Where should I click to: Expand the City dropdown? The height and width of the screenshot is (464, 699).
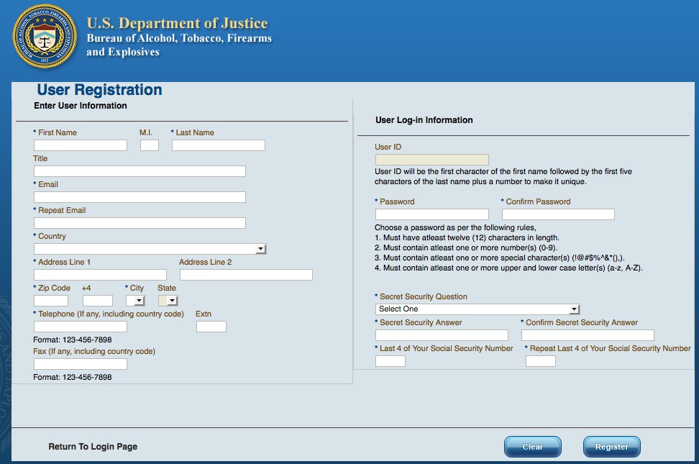[x=135, y=301]
